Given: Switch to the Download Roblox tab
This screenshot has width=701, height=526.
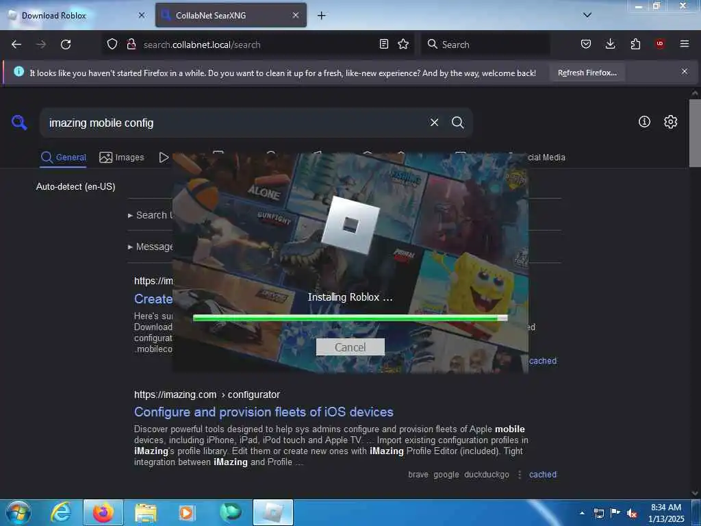Looking at the screenshot, I should [x=76, y=15].
